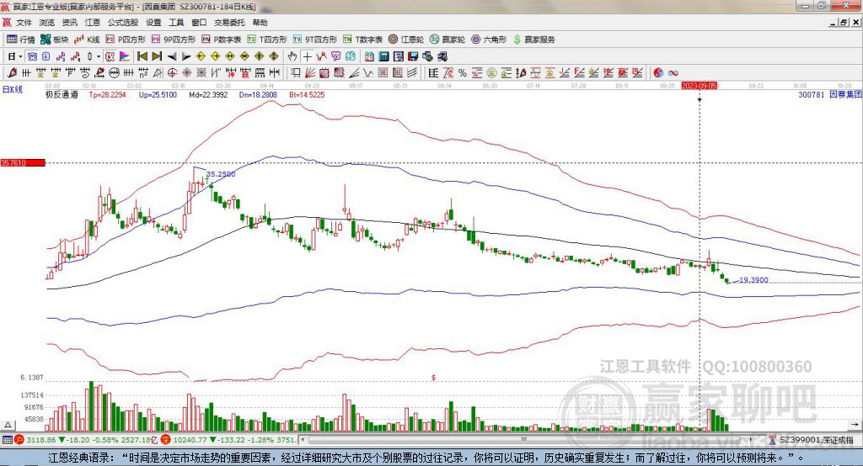Viewport: 863px width, 466px height.
Task: Open the 浏览 menu
Action: click(x=47, y=23)
